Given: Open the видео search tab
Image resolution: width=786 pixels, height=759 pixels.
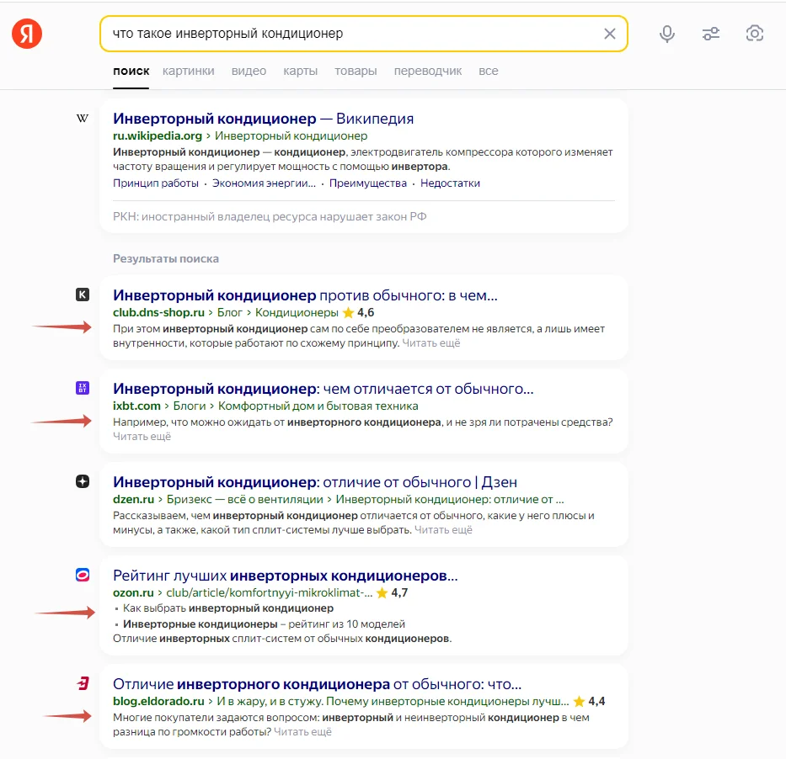Looking at the screenshot, I should click(249, 71).
